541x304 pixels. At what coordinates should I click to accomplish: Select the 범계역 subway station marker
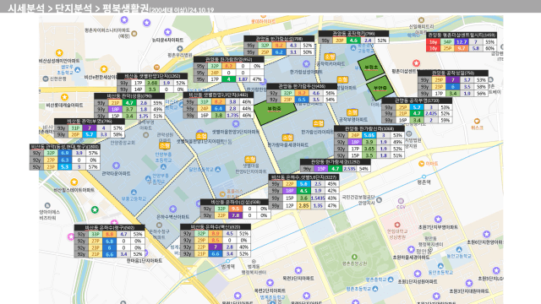[x=227, y=261]
